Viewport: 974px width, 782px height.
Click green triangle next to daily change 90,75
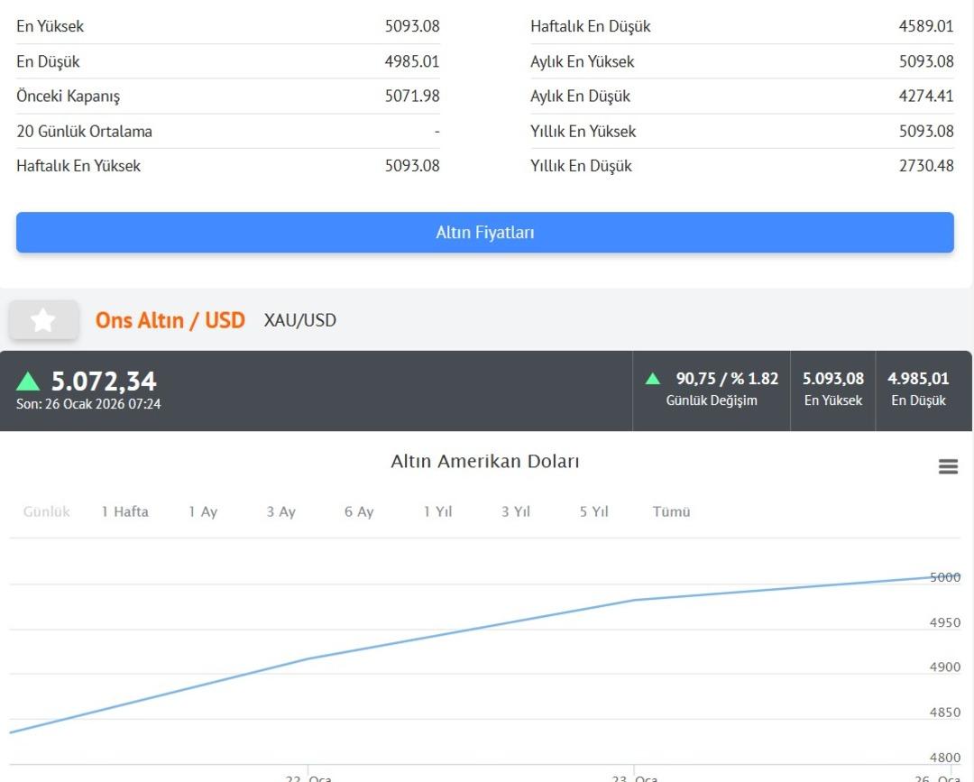[653, 379]
